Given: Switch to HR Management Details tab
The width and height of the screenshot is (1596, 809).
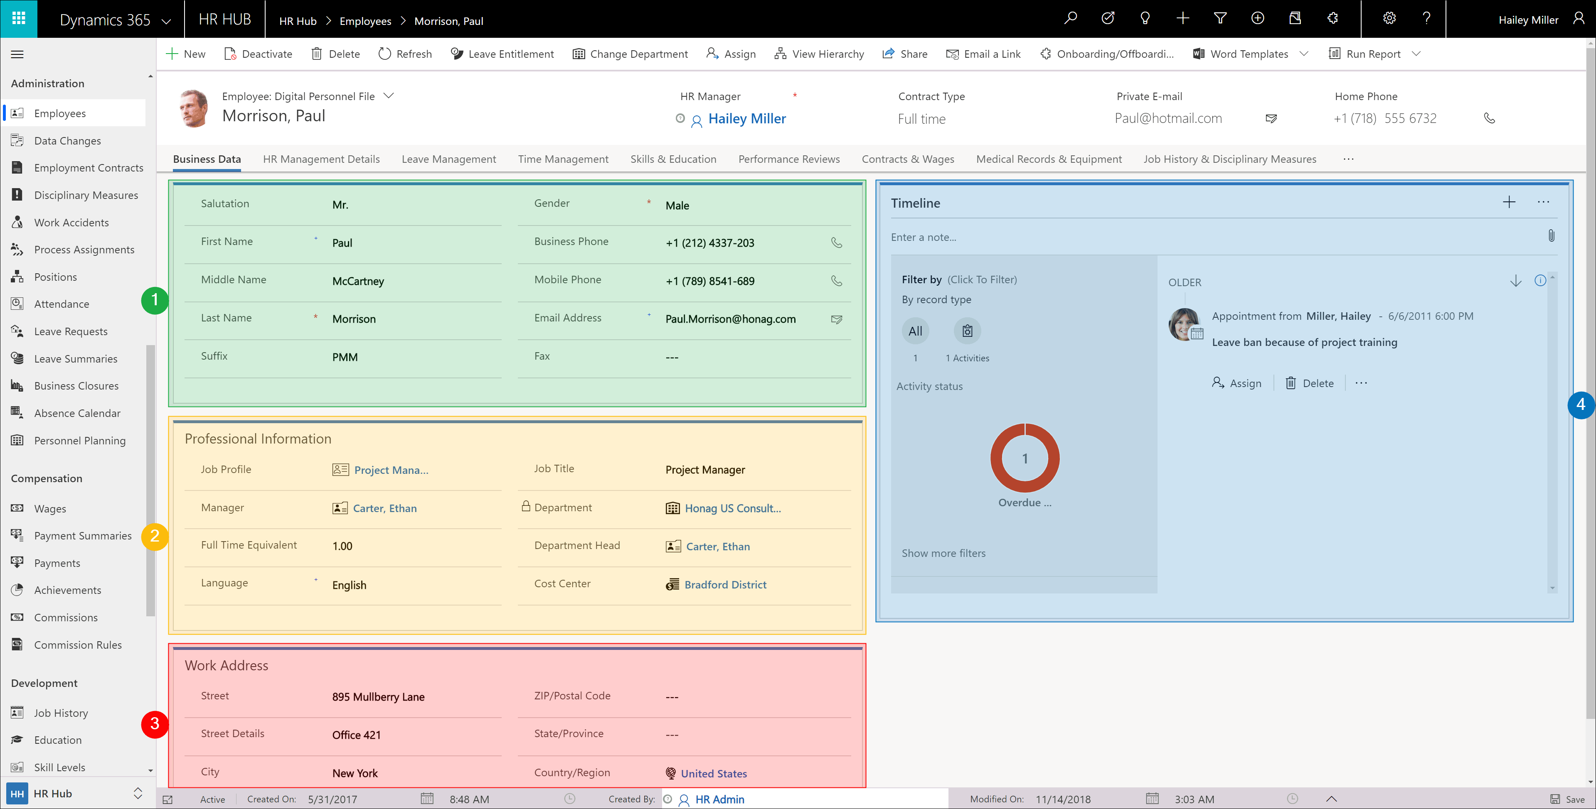Looking at the screenshot, I should 321,159.
